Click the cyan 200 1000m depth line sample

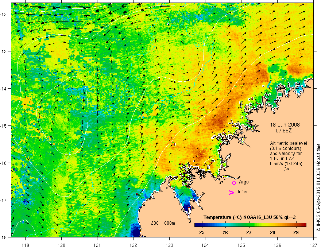(158, 227)
